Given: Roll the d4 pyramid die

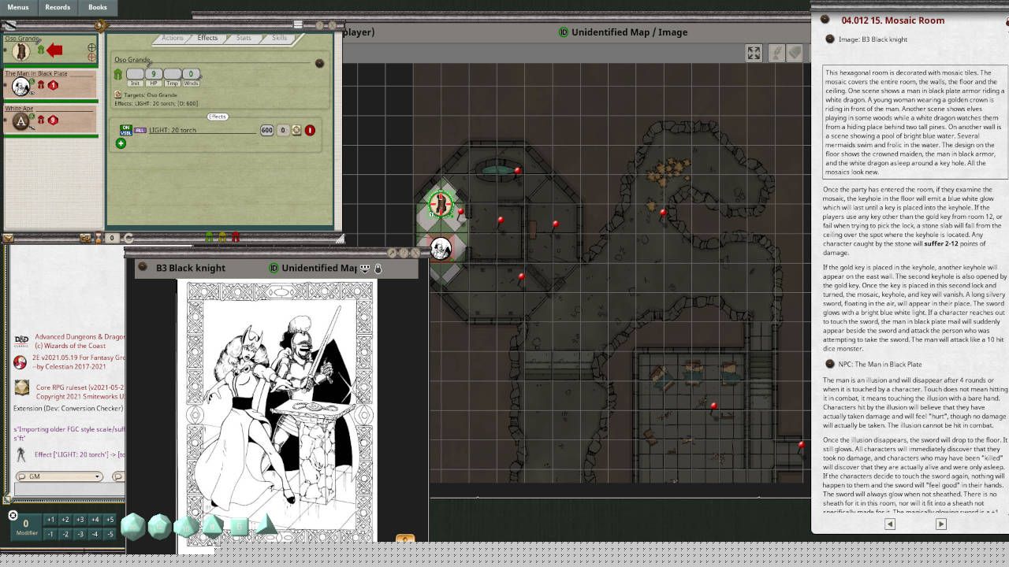Looking at the screenshot, I should tap(266, 526).
